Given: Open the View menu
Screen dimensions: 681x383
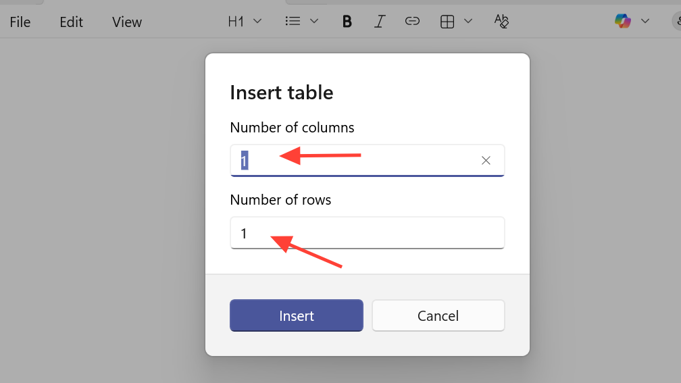Looking at the screenshot, I should [127, 22].
